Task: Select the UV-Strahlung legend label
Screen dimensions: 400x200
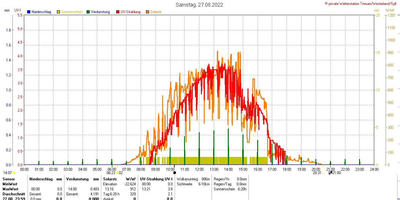Action: [x=131, y=12]
